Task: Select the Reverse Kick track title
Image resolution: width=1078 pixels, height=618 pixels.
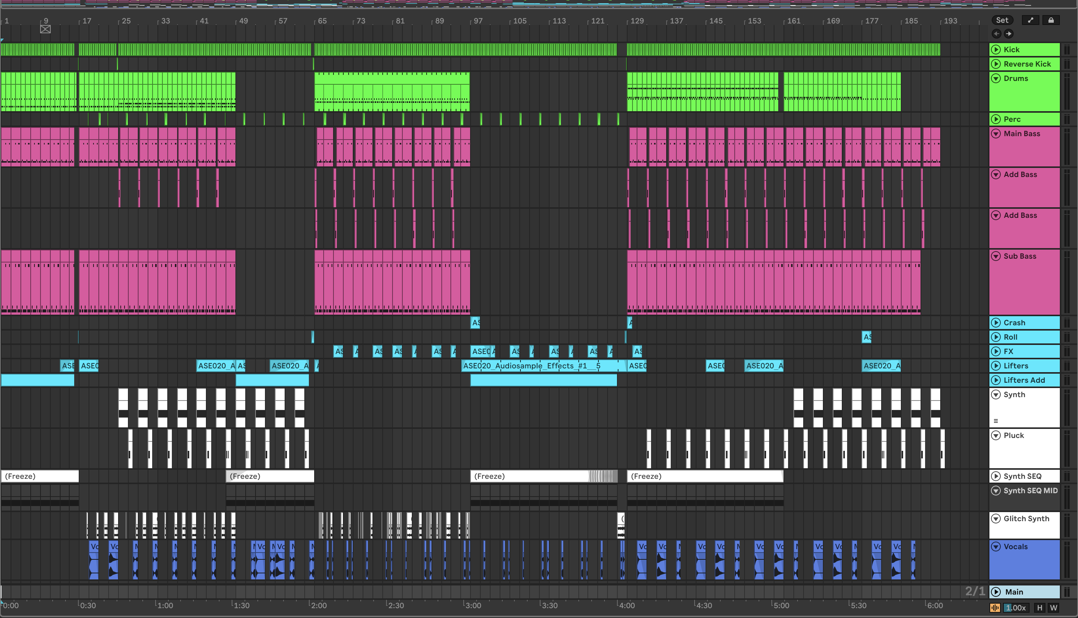Action: [x=1027, y=64]
